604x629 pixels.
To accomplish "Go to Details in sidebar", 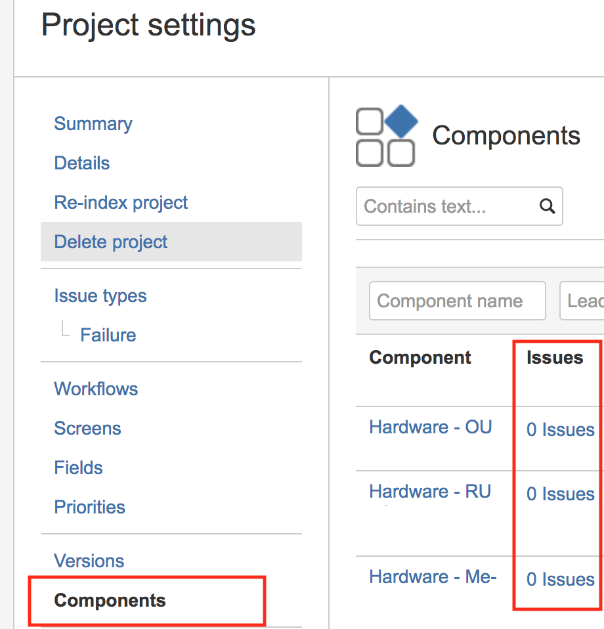I will (82, 163).
